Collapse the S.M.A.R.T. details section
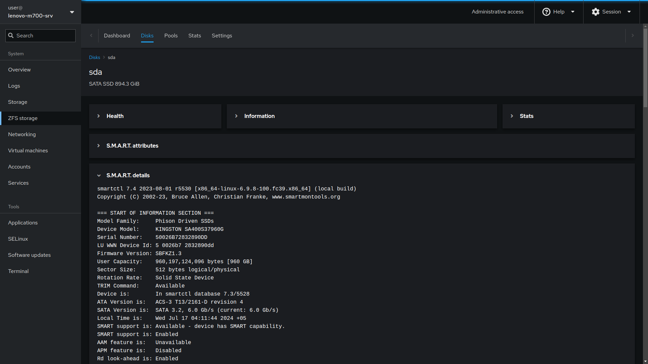This screenshot has height=364, width=648. (99, 175)
